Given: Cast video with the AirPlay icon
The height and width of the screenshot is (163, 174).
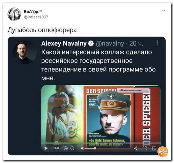Looking at the screenshot, I should (154, 148).
